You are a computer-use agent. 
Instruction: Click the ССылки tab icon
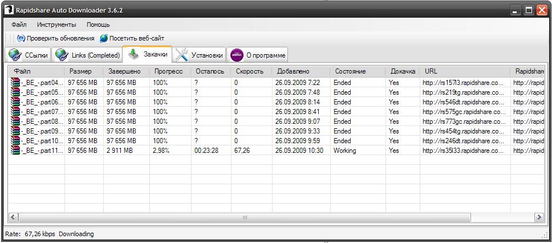click(15, 55)
